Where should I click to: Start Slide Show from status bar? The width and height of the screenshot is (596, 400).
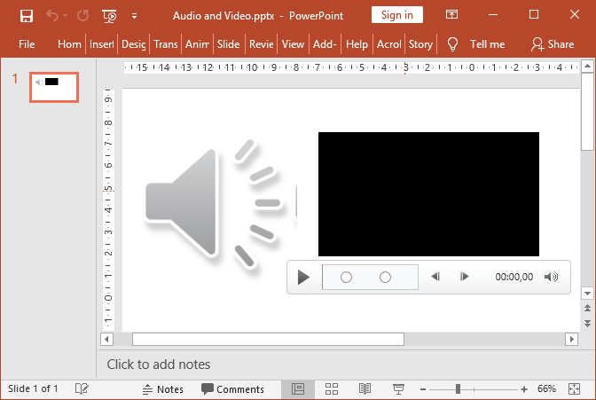[x=398, y=389]
